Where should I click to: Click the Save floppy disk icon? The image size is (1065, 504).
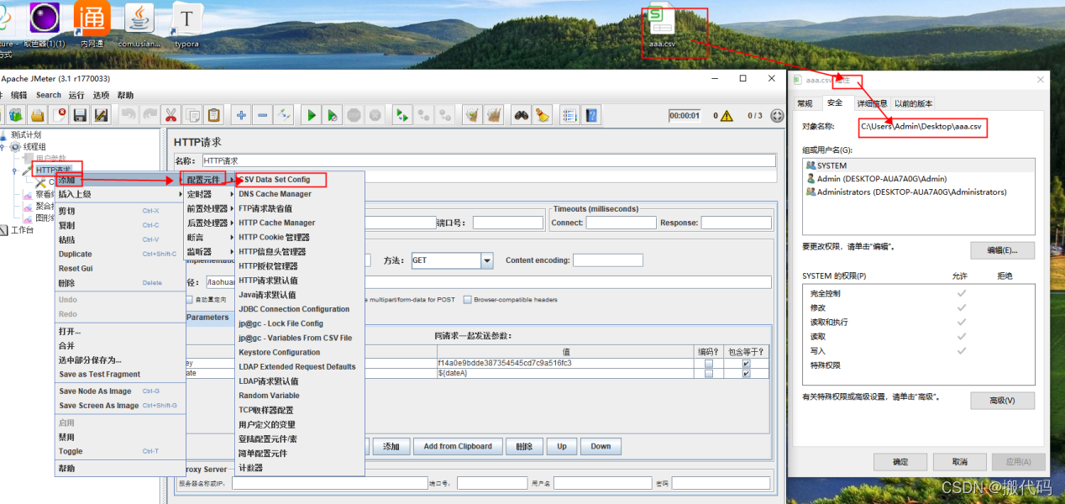click(x=80, y=115)
